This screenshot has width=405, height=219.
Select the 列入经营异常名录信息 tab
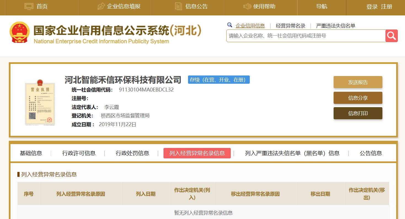(197, 153)
